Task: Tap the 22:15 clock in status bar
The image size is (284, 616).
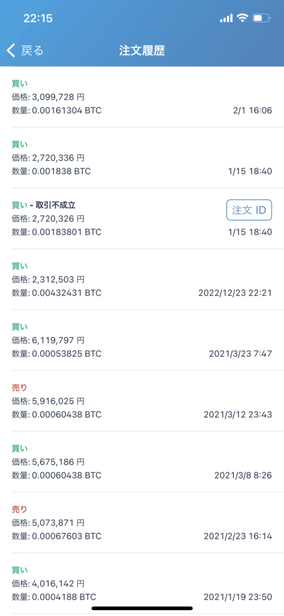Action: 38,18
